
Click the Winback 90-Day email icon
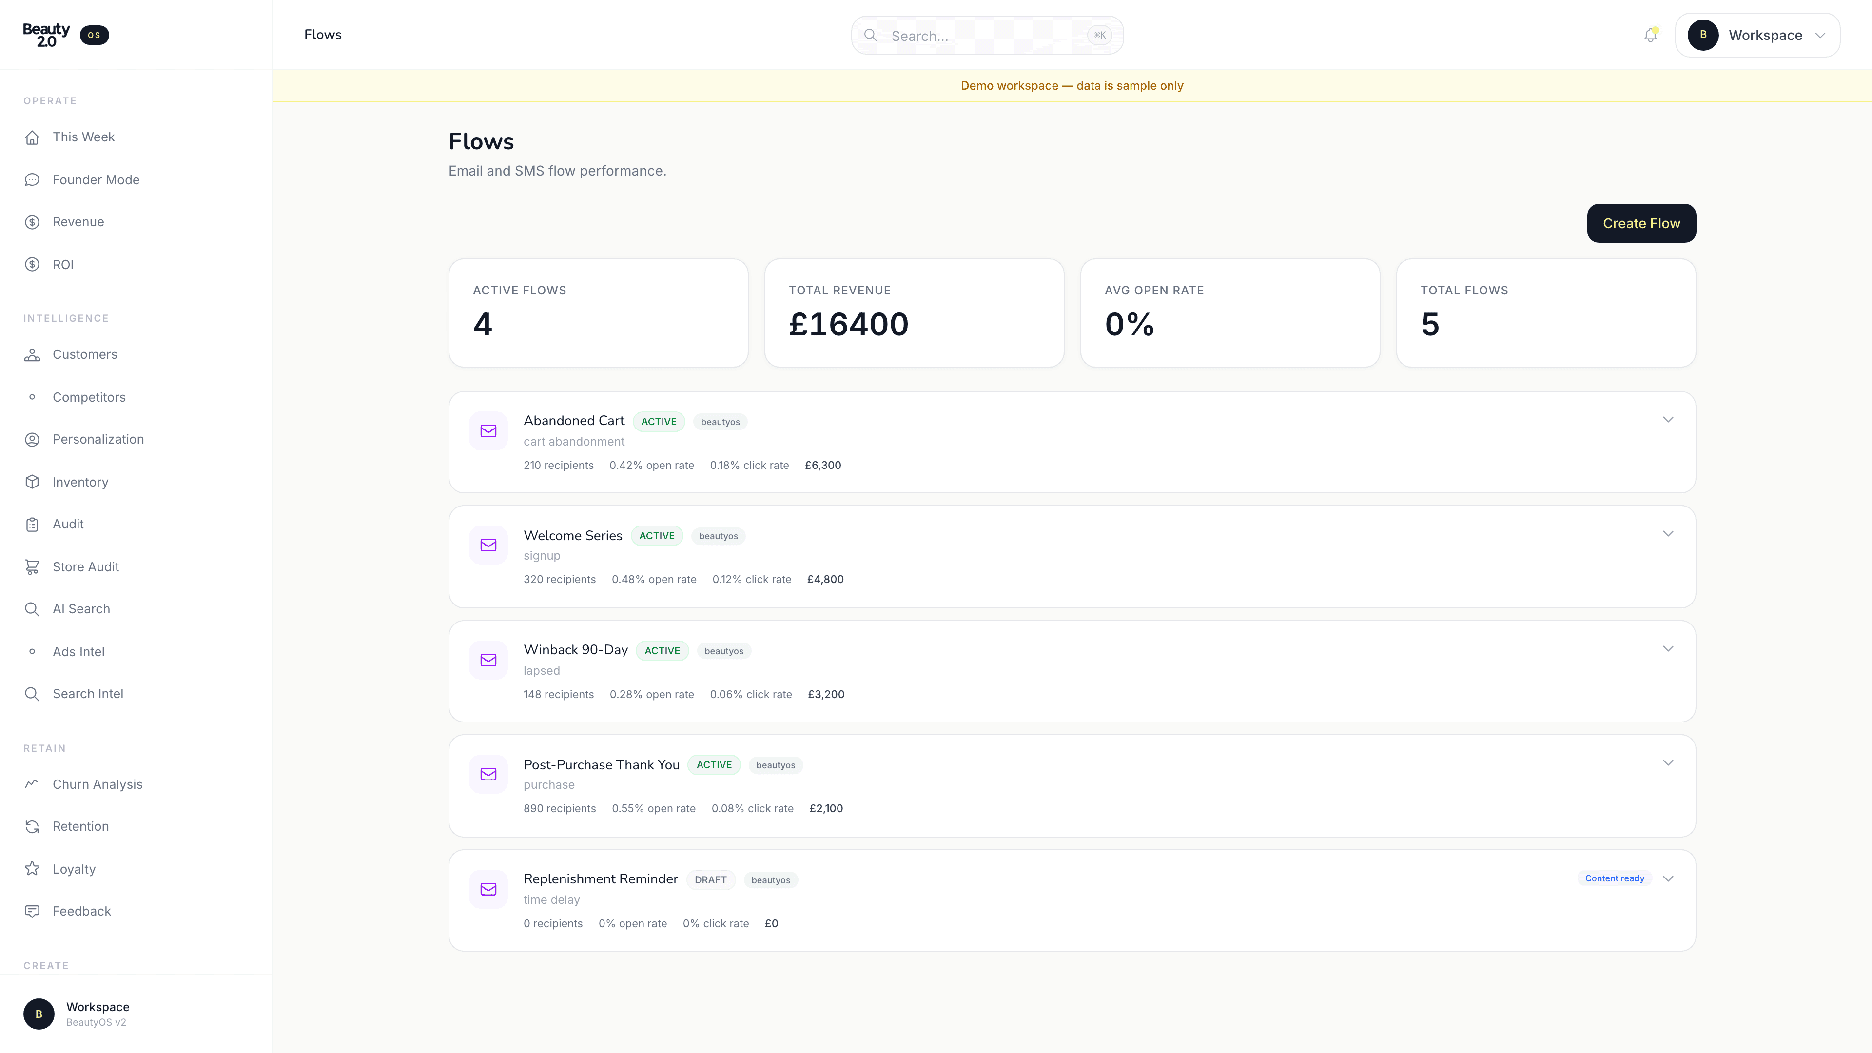[x=488, y=660]
